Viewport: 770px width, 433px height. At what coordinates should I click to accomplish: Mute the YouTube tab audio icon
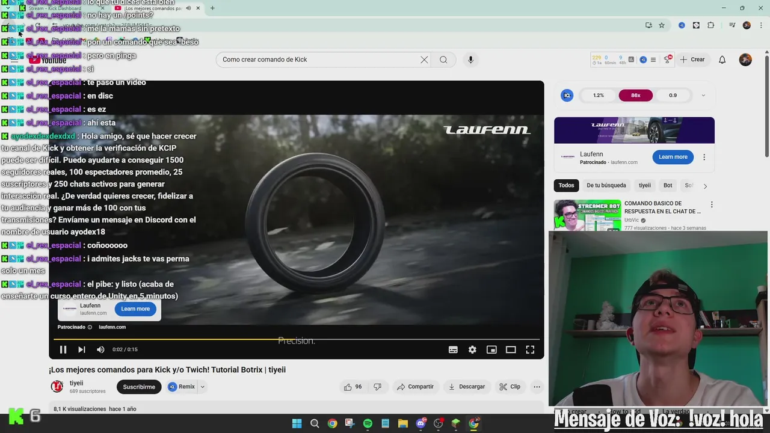189,8
